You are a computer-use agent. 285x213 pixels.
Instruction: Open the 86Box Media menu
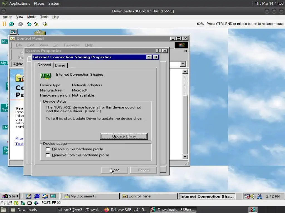[x=32, y=17]
